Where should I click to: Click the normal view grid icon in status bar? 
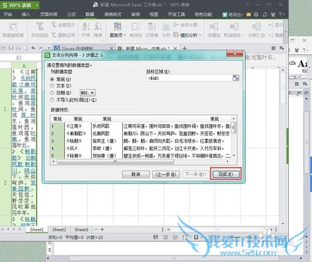pos(165,237)
